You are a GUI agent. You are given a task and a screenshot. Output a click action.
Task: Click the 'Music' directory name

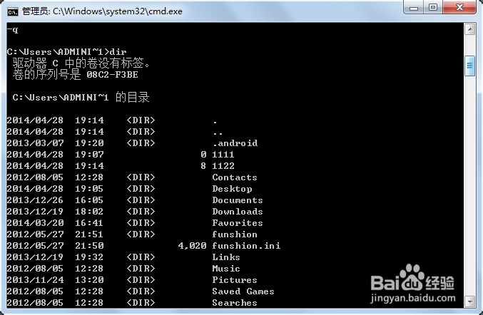(x=226, y=268)
